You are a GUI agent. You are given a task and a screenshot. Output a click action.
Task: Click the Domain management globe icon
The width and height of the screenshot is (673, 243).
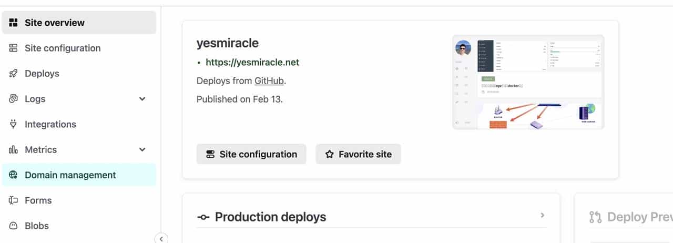pyautogui.click(x=14, y=175)
